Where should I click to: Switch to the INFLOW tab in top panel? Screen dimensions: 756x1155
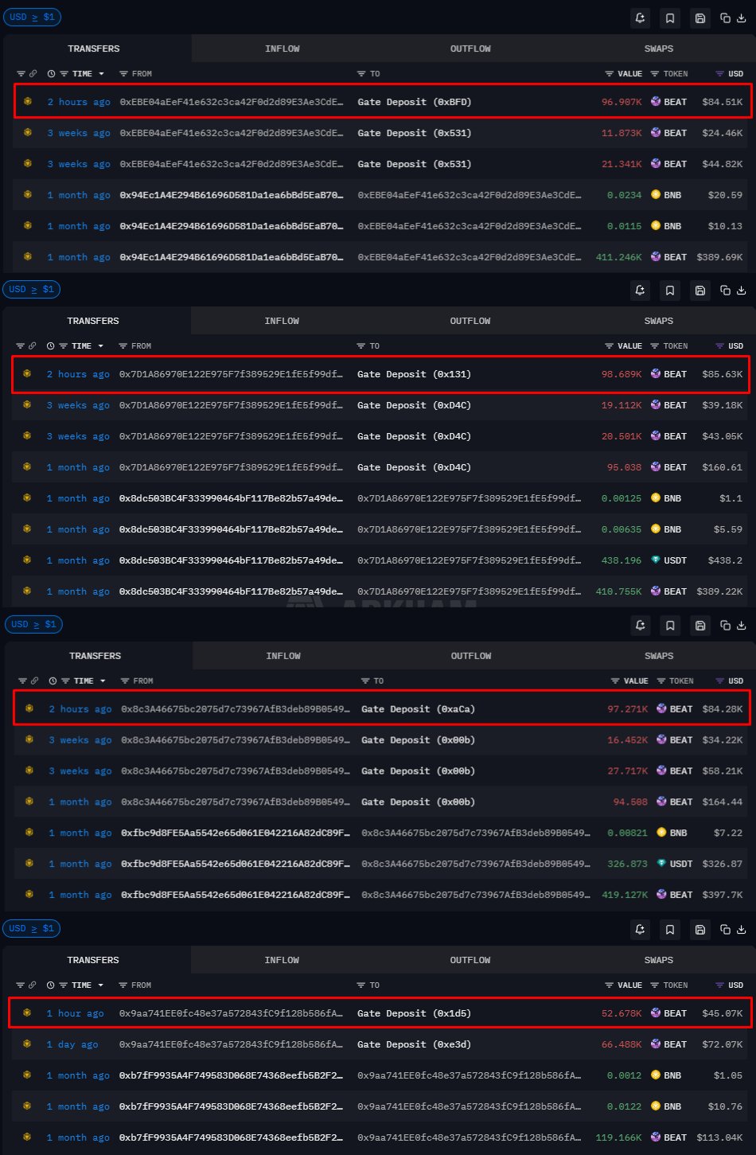click(x=283, y=49)
